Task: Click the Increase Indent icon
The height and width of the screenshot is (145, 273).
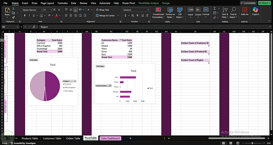Action: [85, 16]
